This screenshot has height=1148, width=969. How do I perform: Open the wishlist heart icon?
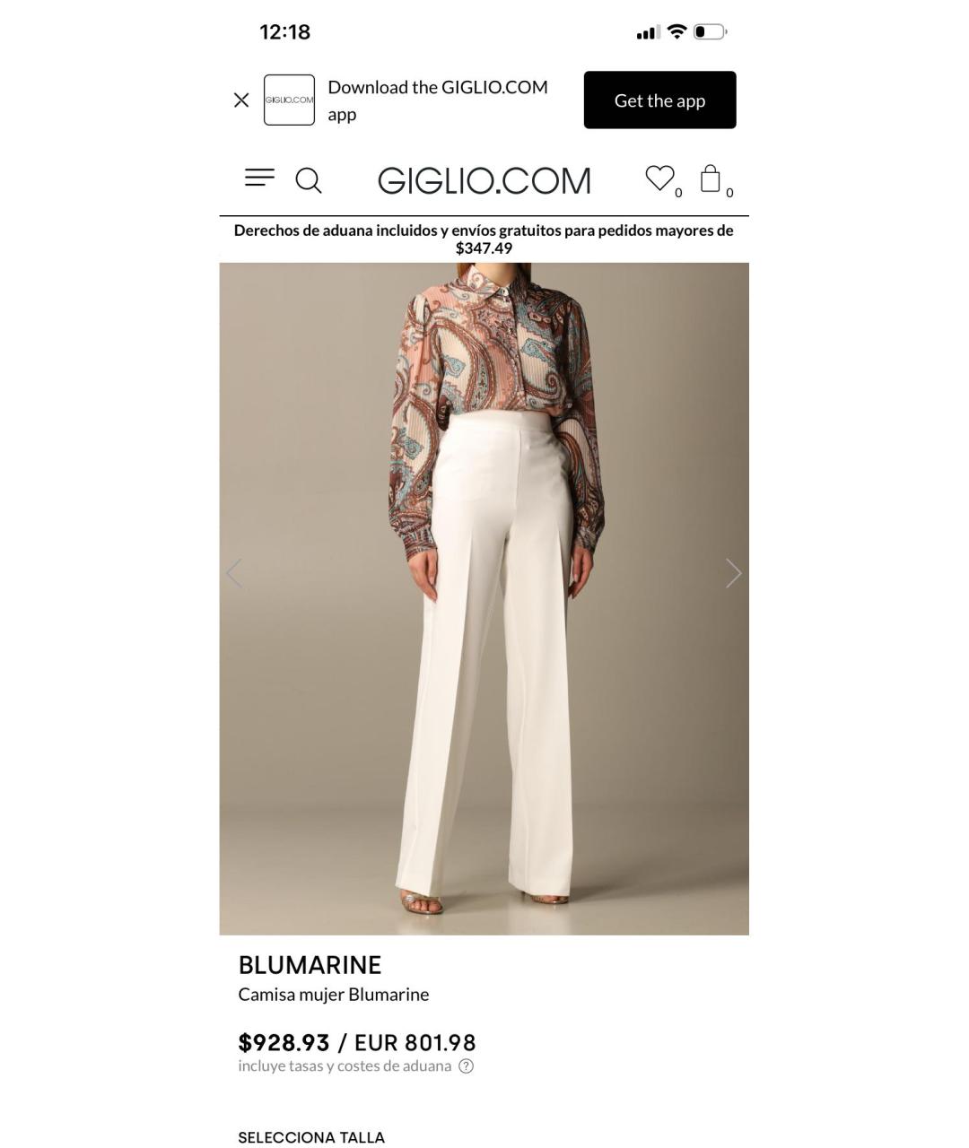660,178
